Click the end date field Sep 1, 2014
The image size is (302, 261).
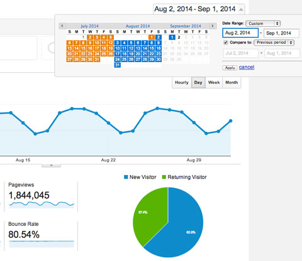(x=281, y=33)
